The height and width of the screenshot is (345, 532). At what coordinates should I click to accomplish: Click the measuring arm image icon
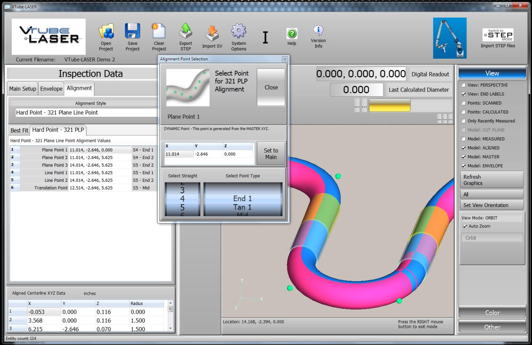[x=449, y=38]
